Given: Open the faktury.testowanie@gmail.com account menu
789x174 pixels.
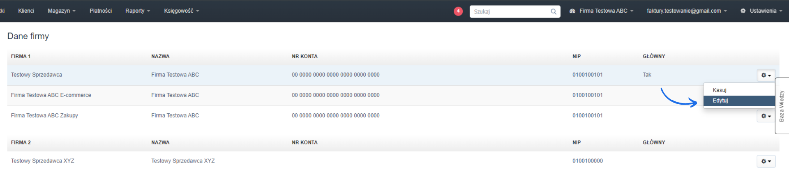Looking at the screenshot, I should [x=687, y=11].
